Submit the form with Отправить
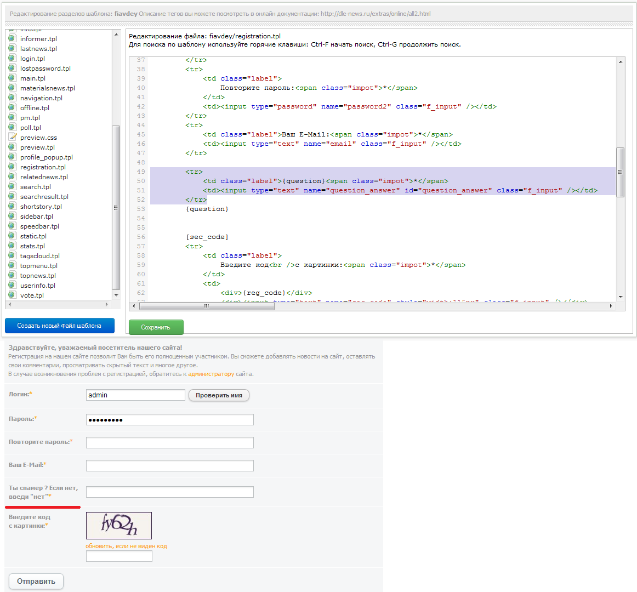 point(36,581)
